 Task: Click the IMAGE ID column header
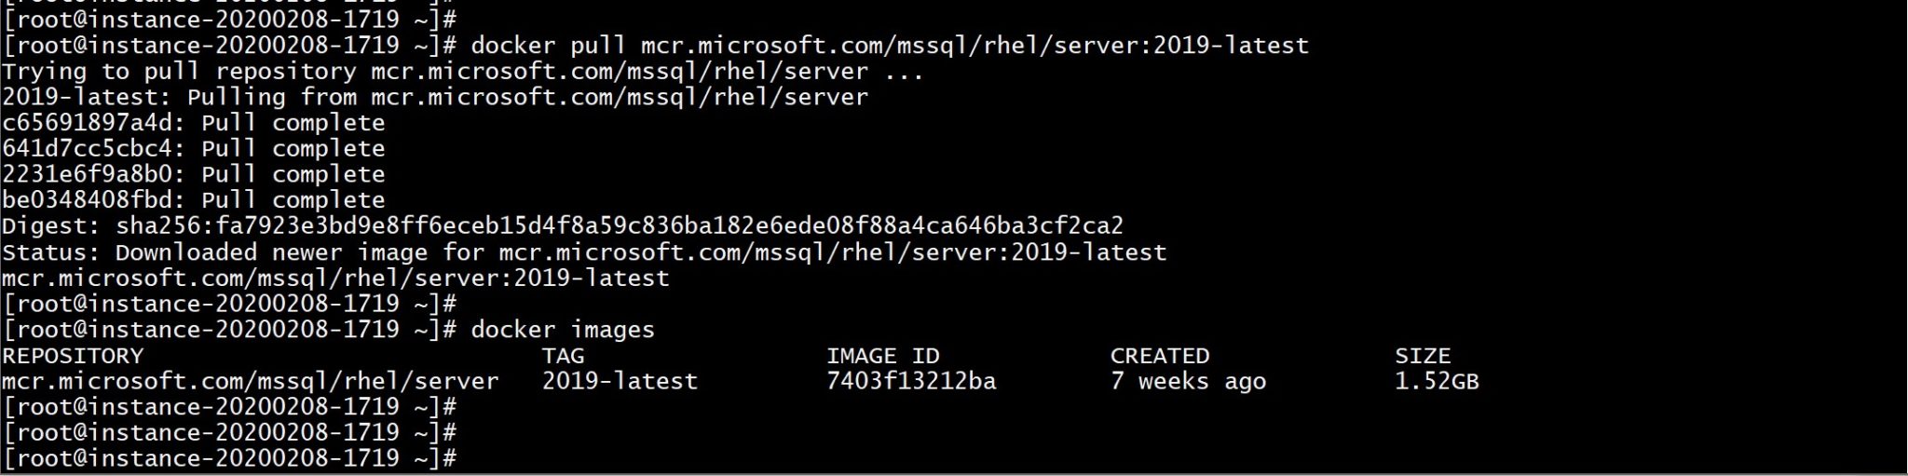(882, 356)
